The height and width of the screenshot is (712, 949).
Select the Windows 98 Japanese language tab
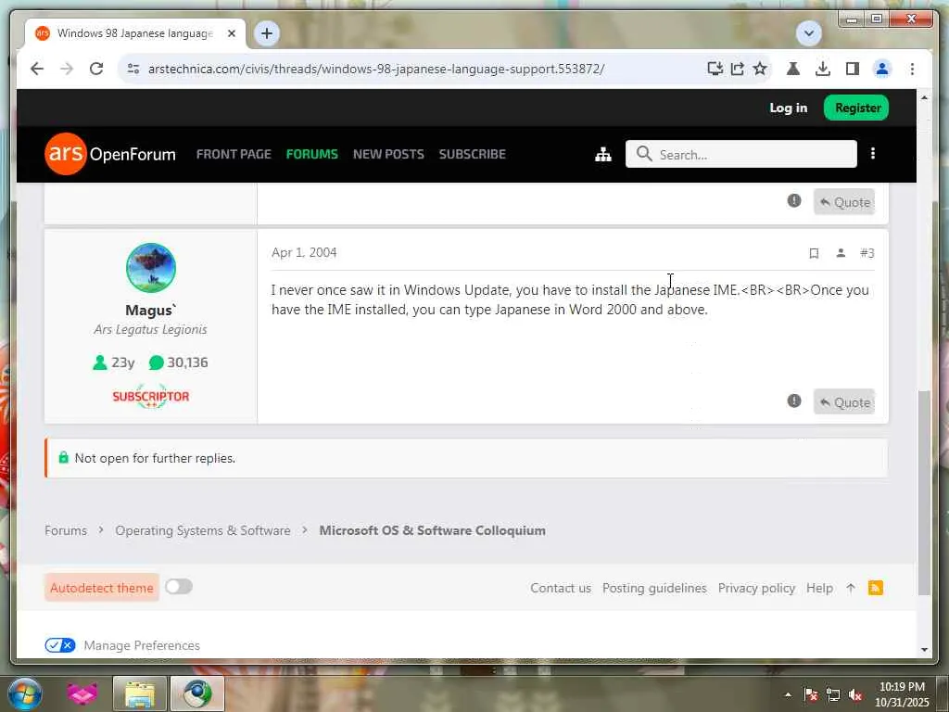coord(135,33)
